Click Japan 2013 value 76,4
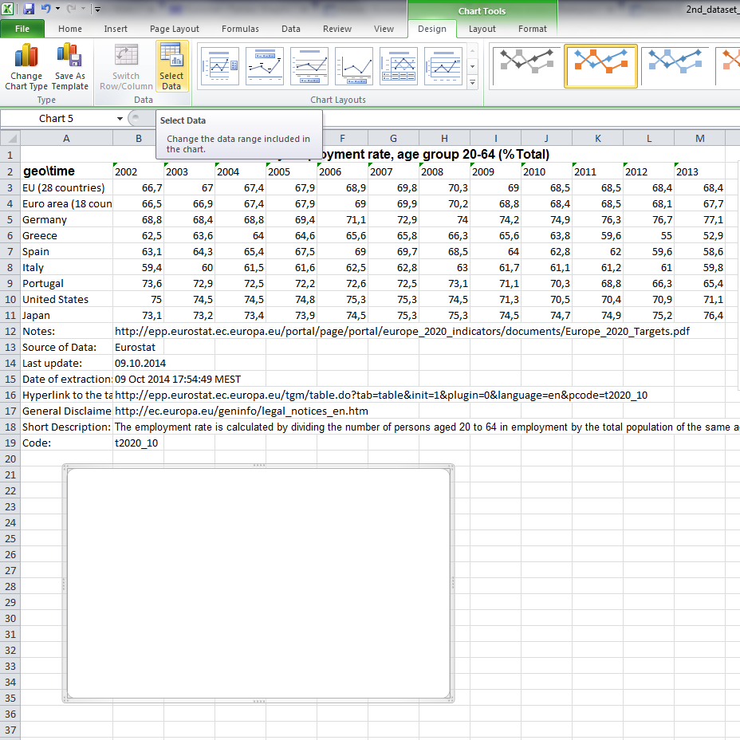 coord(699,316)
